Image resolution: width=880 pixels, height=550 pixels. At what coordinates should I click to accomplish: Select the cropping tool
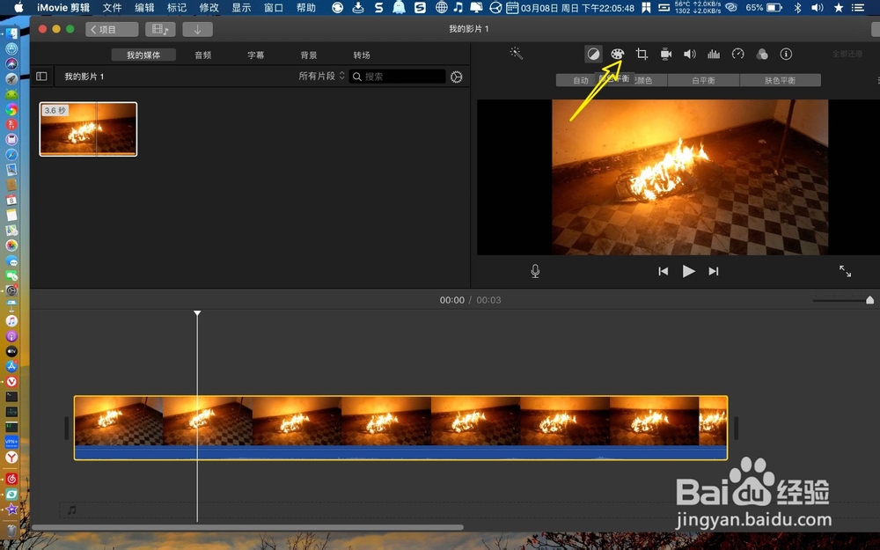point(642,54)
